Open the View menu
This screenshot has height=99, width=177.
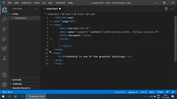tap(37, 3)
